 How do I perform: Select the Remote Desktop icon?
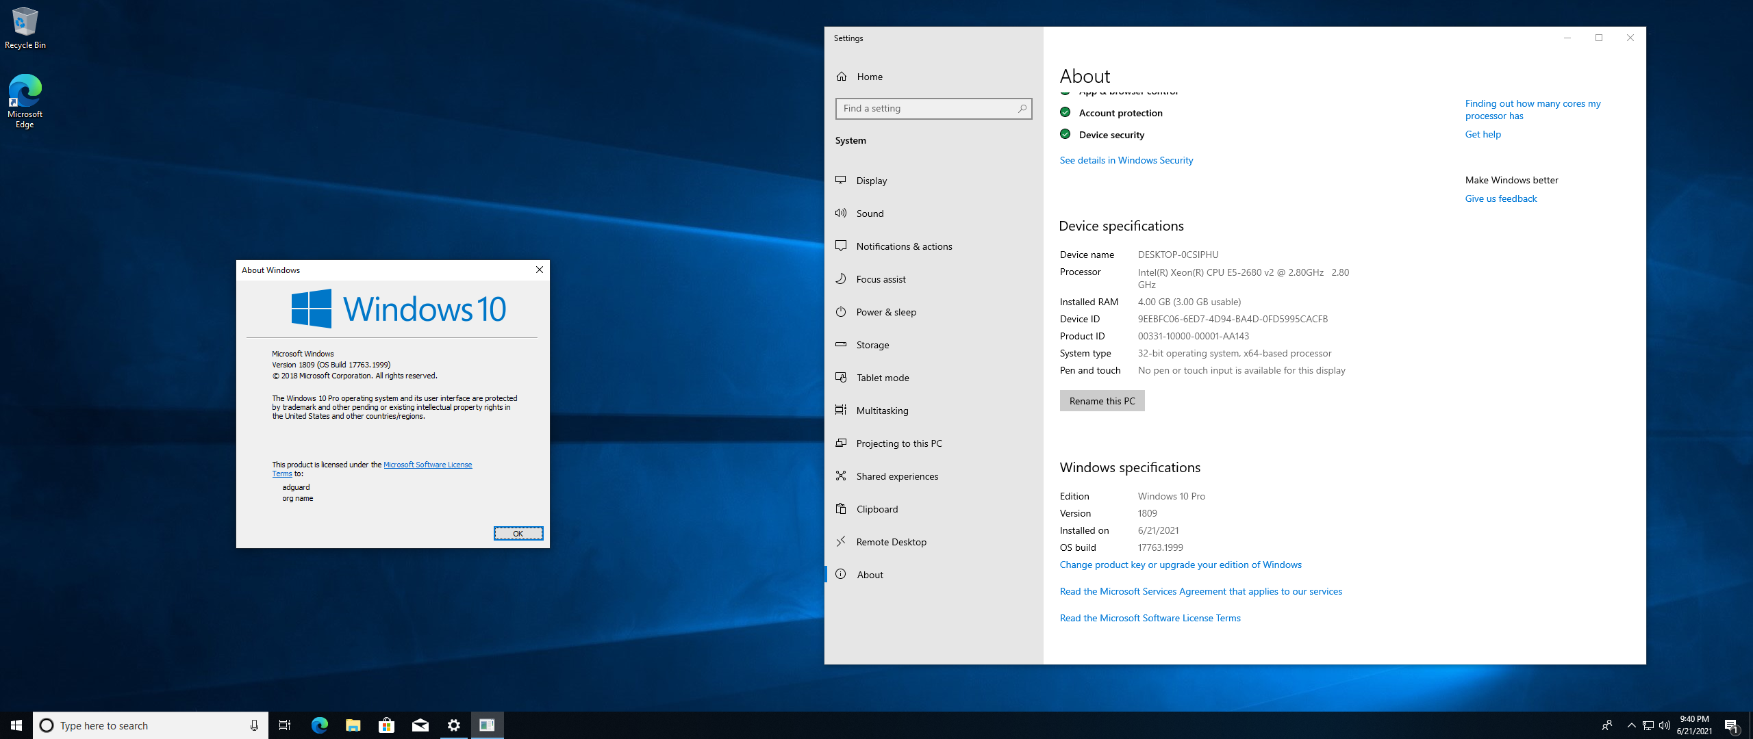841,541
